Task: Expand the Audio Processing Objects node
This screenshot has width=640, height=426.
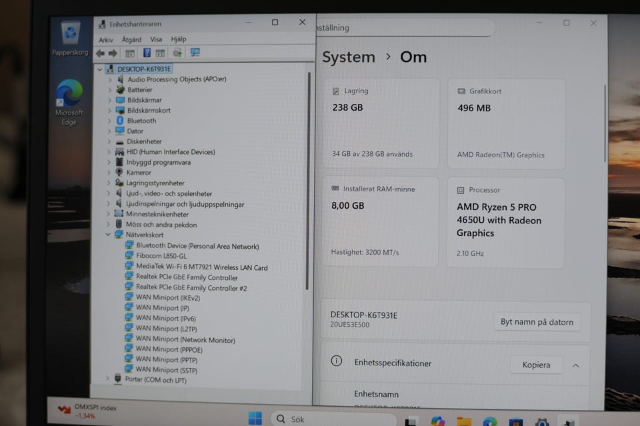Action: [110, 79]
